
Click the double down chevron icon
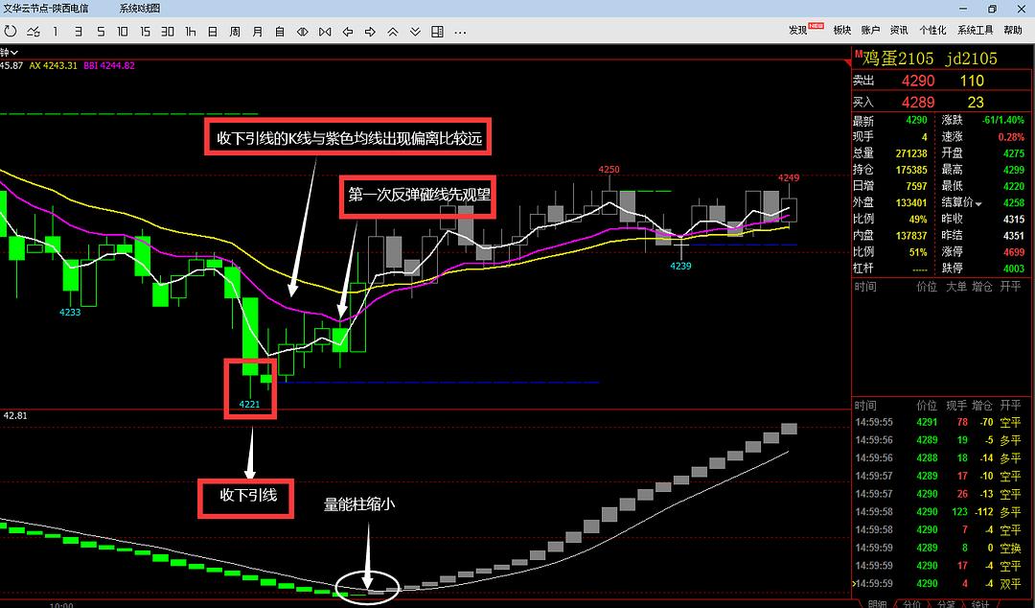point(415,32)
